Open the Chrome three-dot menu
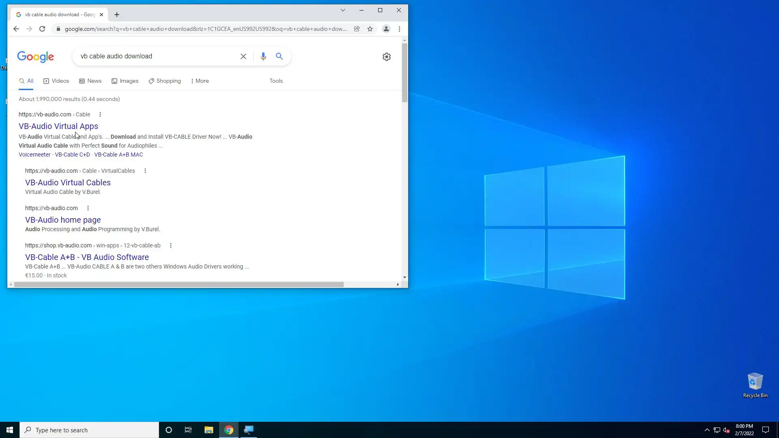779x438 pixels. 399,29
